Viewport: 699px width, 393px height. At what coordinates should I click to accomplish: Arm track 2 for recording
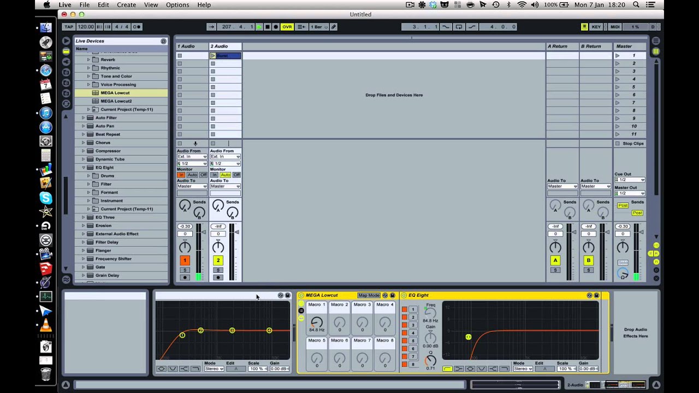point(218,278)
